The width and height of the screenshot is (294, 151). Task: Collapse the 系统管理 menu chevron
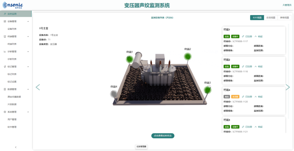coord(28,112)
